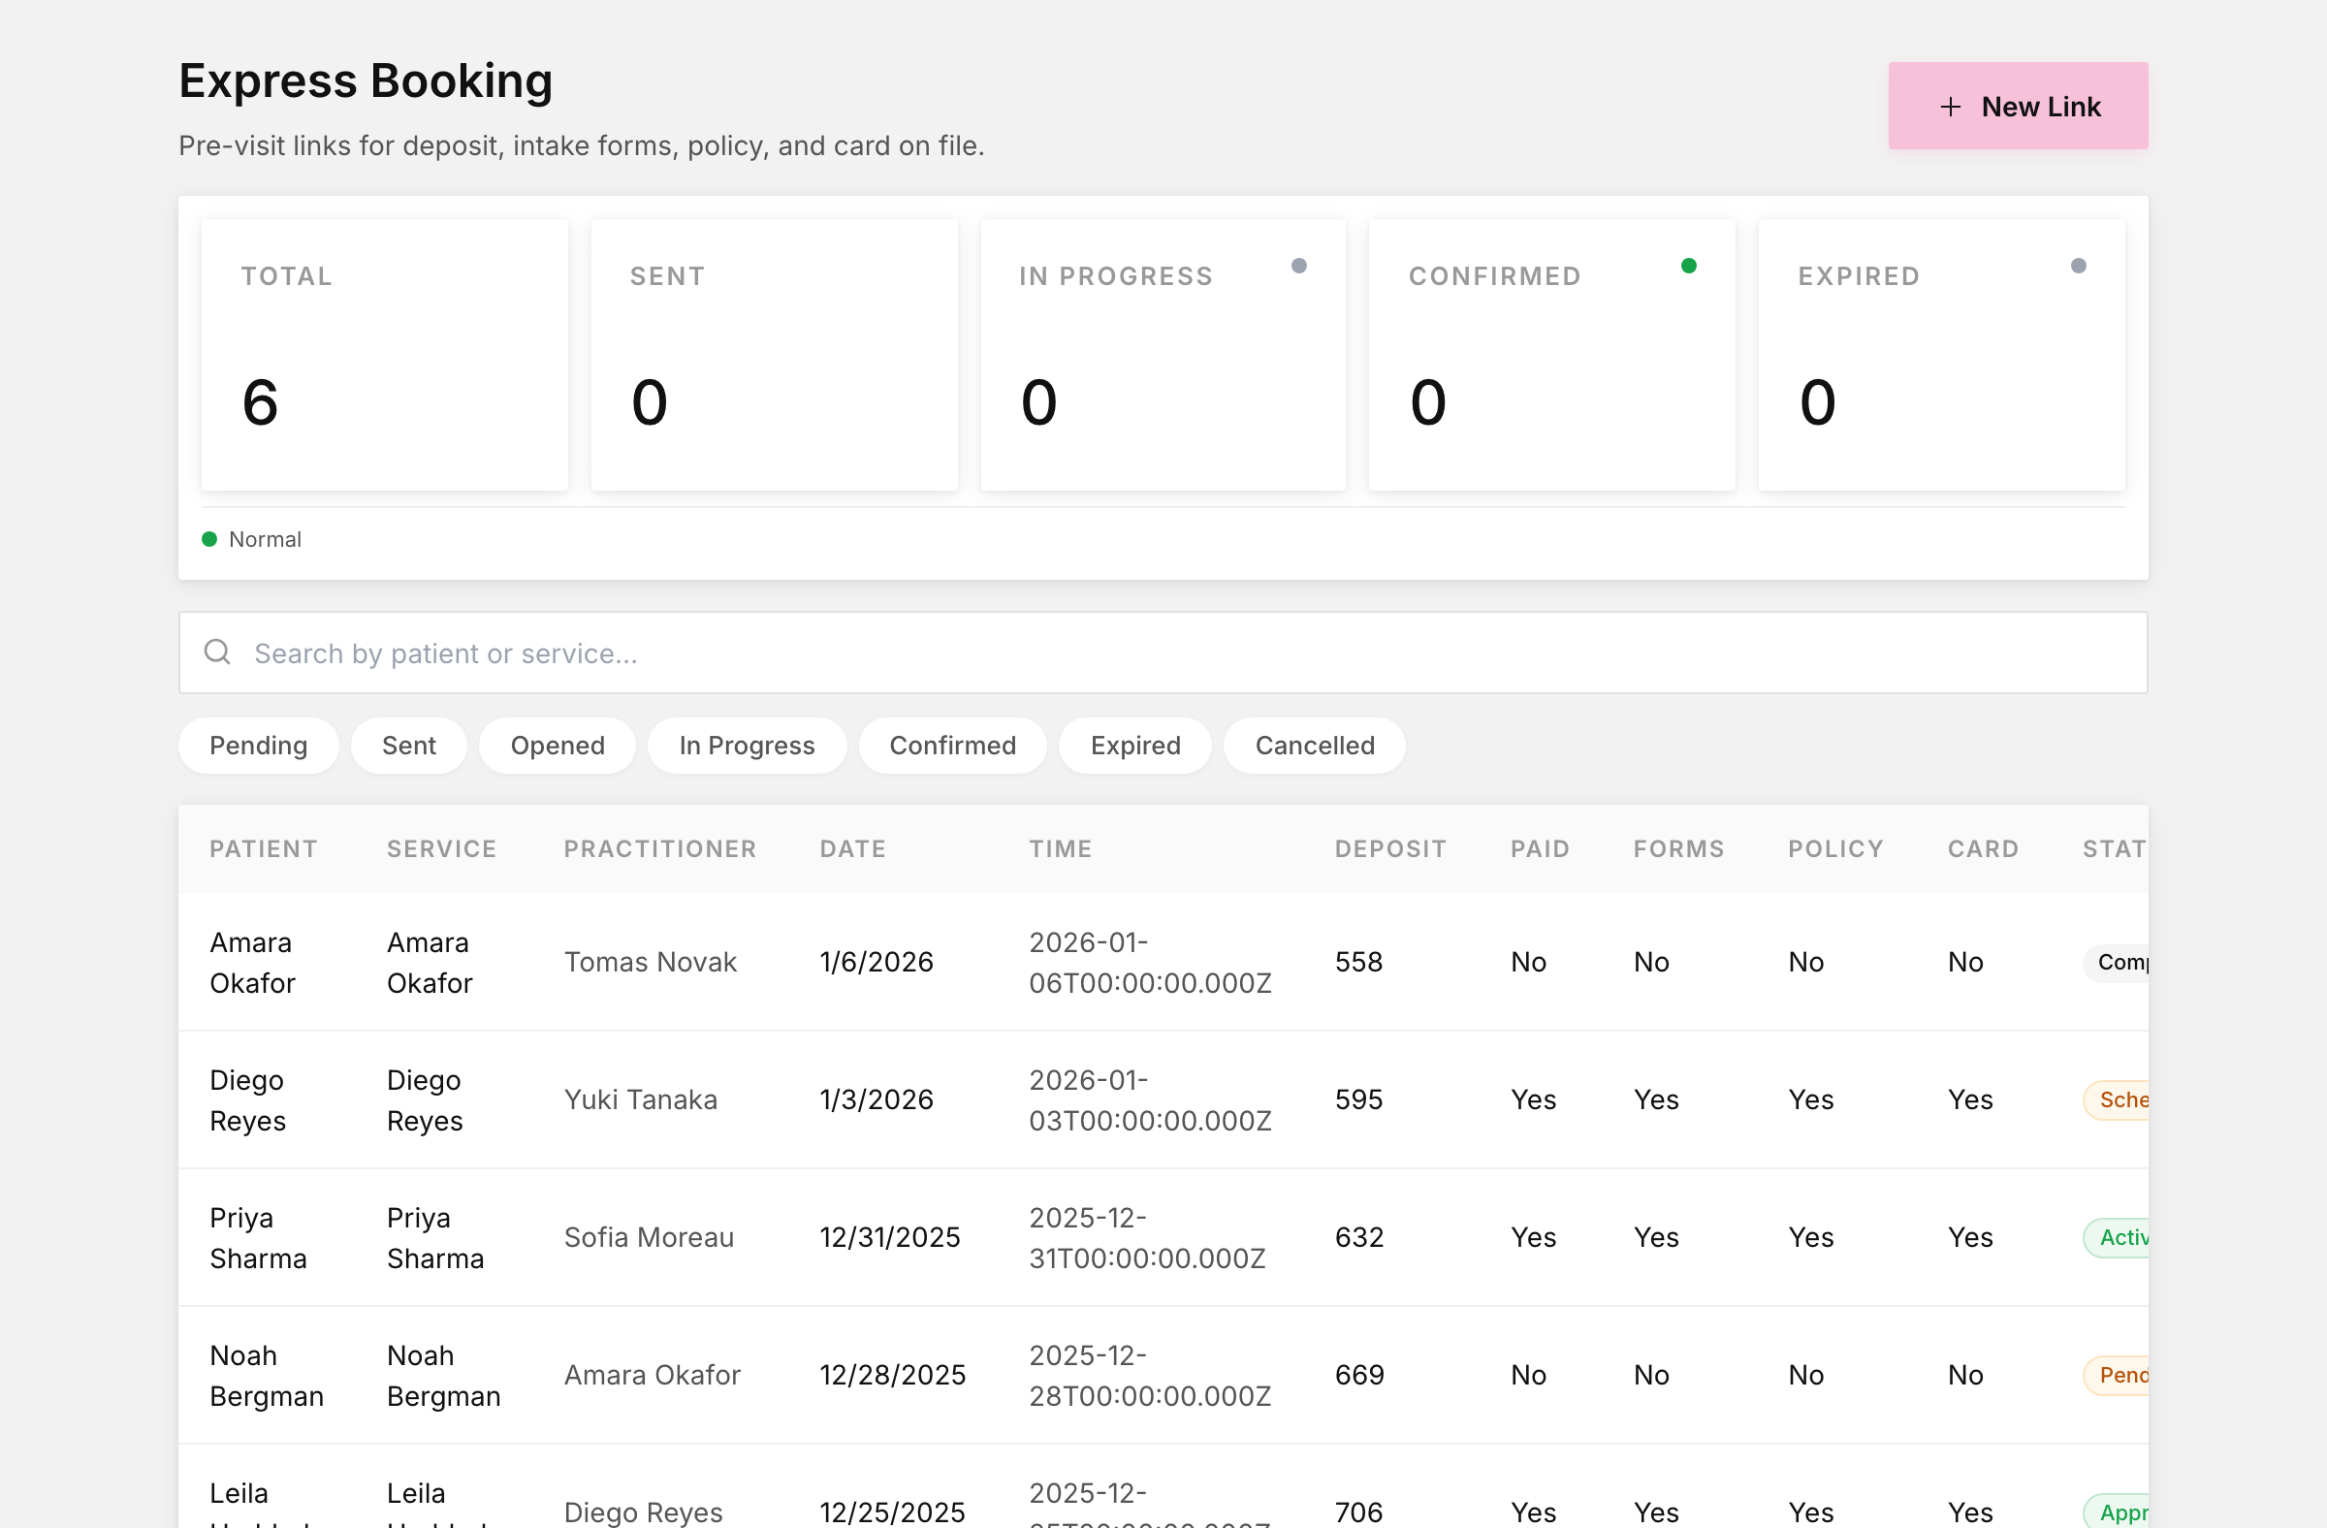This screenshot has height=1528, width=2327.
Task: Click practitioner Tomas Novak
Action: point(651,962)
